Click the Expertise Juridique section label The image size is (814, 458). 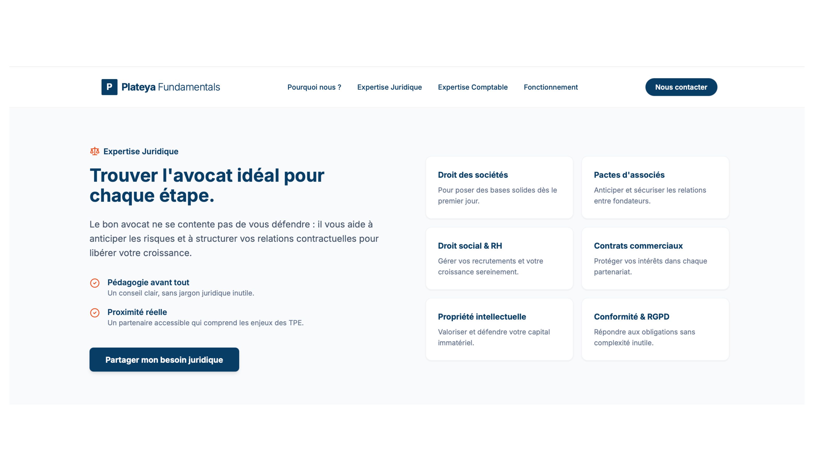pyautogui.click(x=141, y=151)
